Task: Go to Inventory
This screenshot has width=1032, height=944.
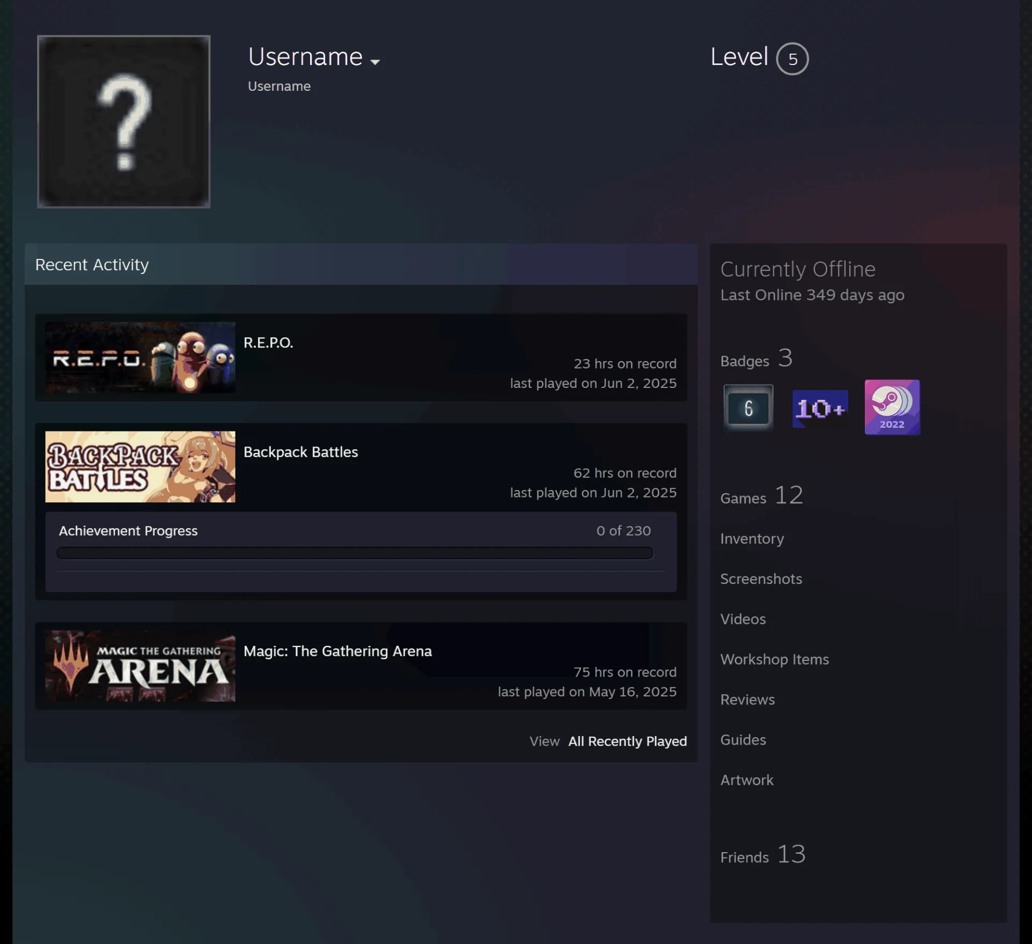Action: (752, 538)
